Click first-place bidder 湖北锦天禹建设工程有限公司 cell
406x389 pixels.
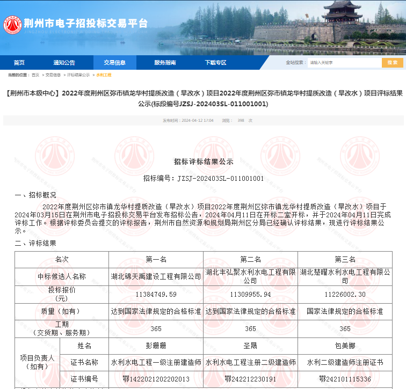coord(156,277)
